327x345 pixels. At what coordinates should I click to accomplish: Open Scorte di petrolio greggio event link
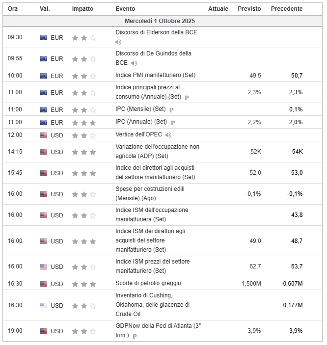click(x=148, y=283)
